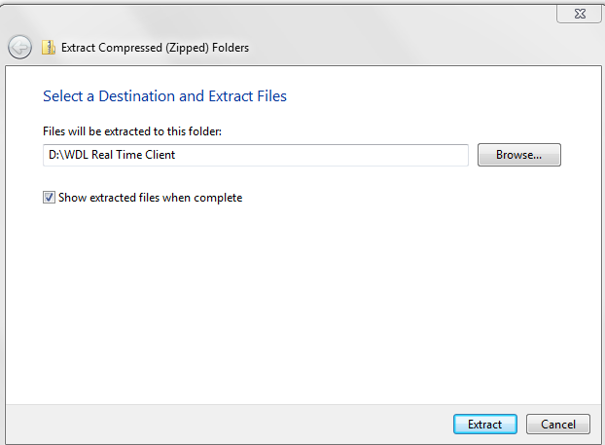
Task: Click the "Extract Compressed (Zipped) Folders" title text
Action: pyautogui.click(x=156, y=47)
